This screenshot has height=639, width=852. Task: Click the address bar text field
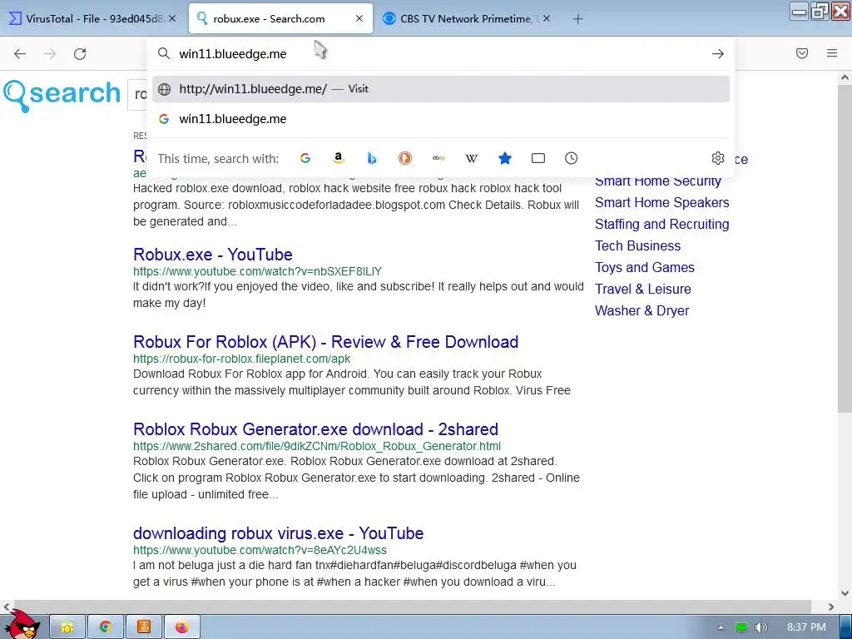[441, 54]
